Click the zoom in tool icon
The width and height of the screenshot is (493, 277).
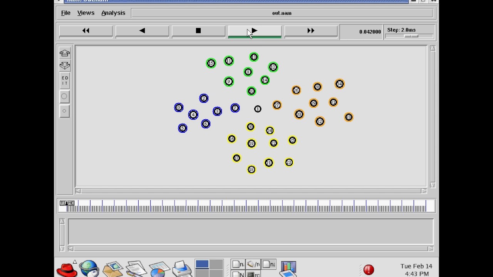tap(65, 53)
